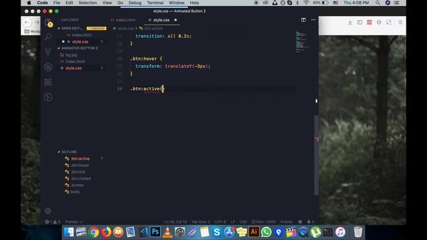This screenshot has width=427, height=240.
Task: Open the Extensions view in activity bar
Action: (x=48, y=82)
